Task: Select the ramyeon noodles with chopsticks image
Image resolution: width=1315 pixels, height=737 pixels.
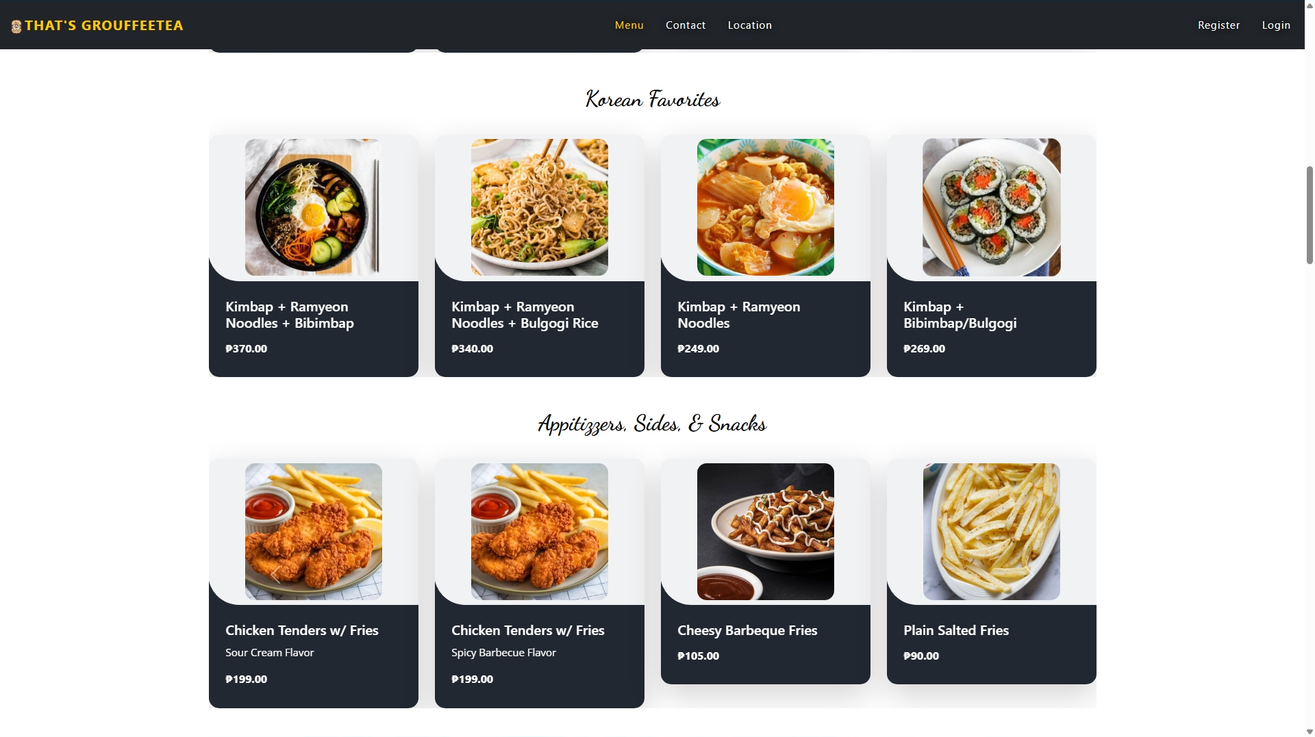Action: (x=540, y=207)
